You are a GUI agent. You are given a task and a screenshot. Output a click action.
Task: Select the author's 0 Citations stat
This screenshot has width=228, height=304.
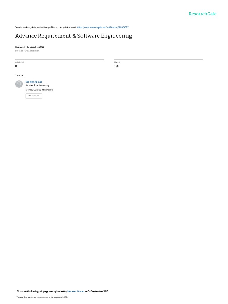pyautogui.click(x=48, y=90)
